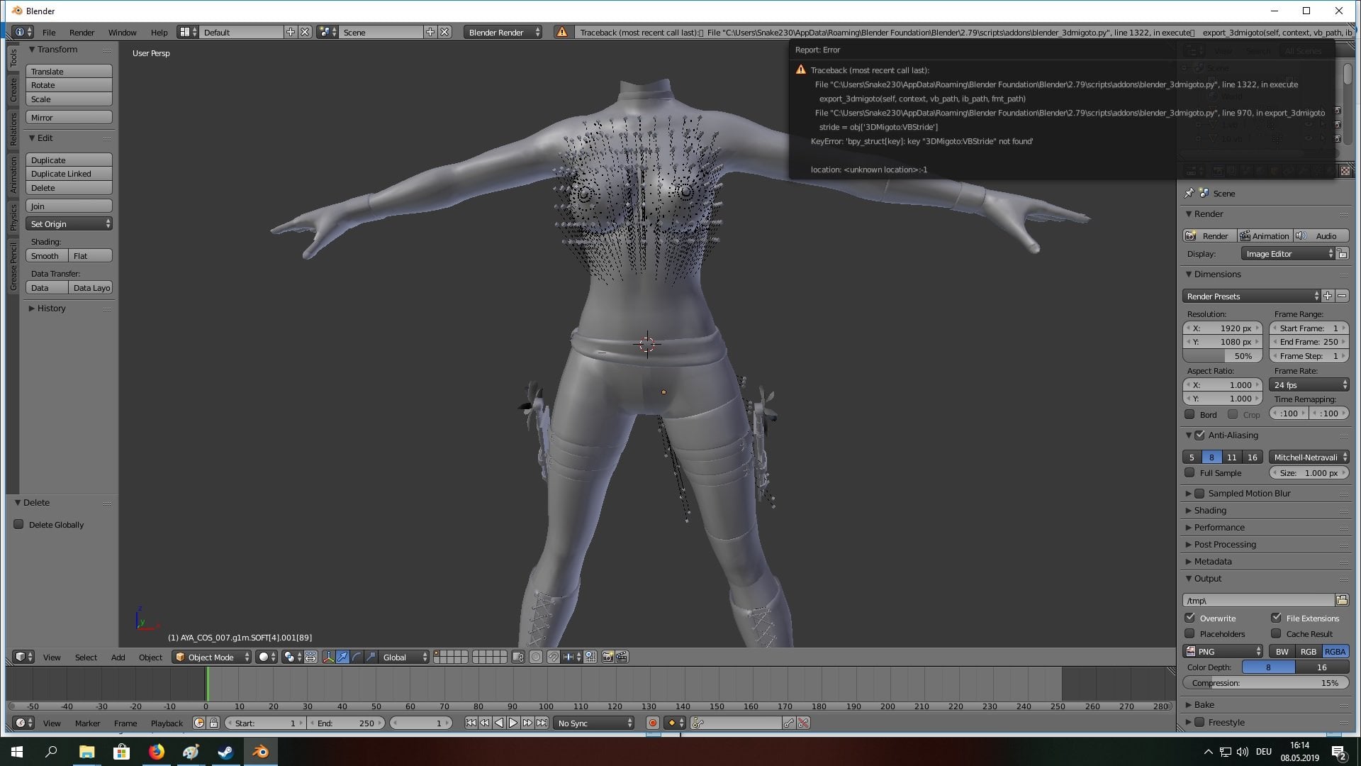This screenshot has height=766, width=1361.
Task: Open Steam from the taskbar
Action: coord(225,752)
